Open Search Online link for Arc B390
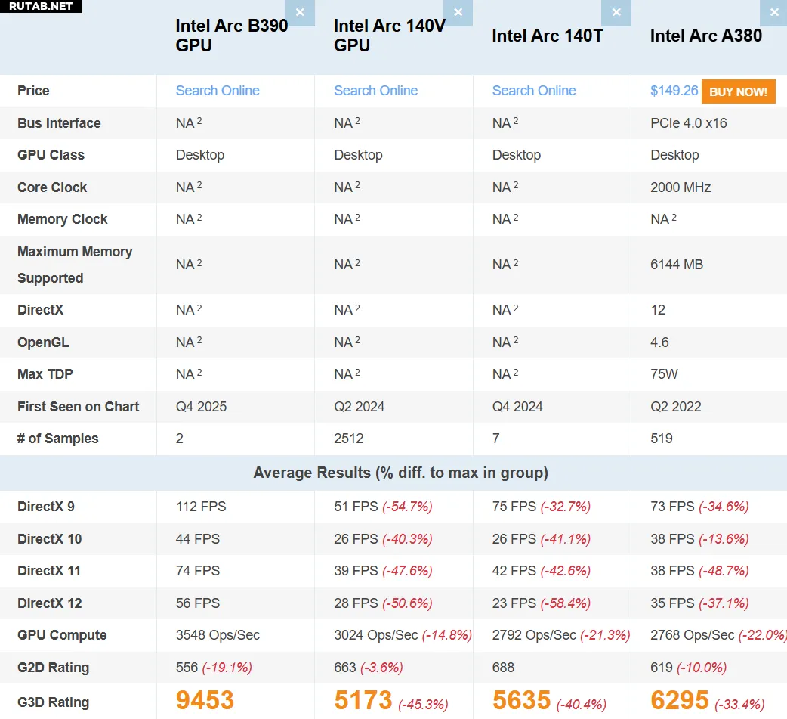Viewport: 787px width, 719px height. pos(218,91)
